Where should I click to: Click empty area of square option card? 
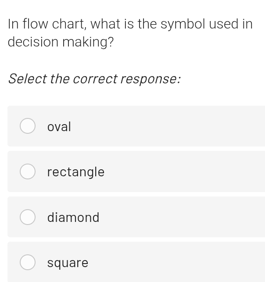pyautogui.click(x=184, y=262)
